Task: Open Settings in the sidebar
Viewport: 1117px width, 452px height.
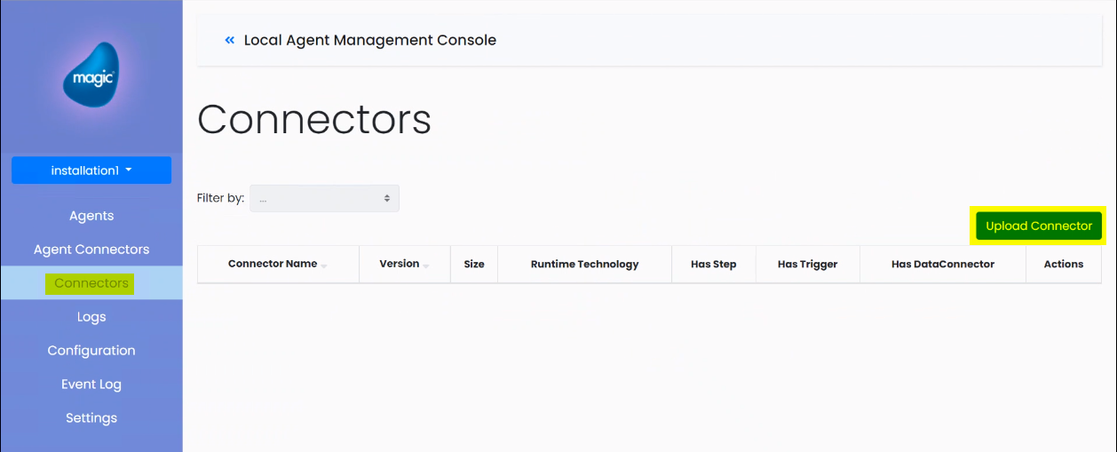Action: pyautogui.click(x=91, y=418)
